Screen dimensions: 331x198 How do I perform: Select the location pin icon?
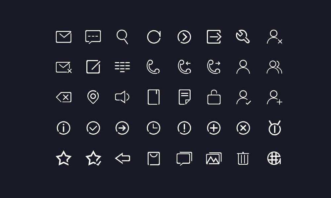point(93,97)
